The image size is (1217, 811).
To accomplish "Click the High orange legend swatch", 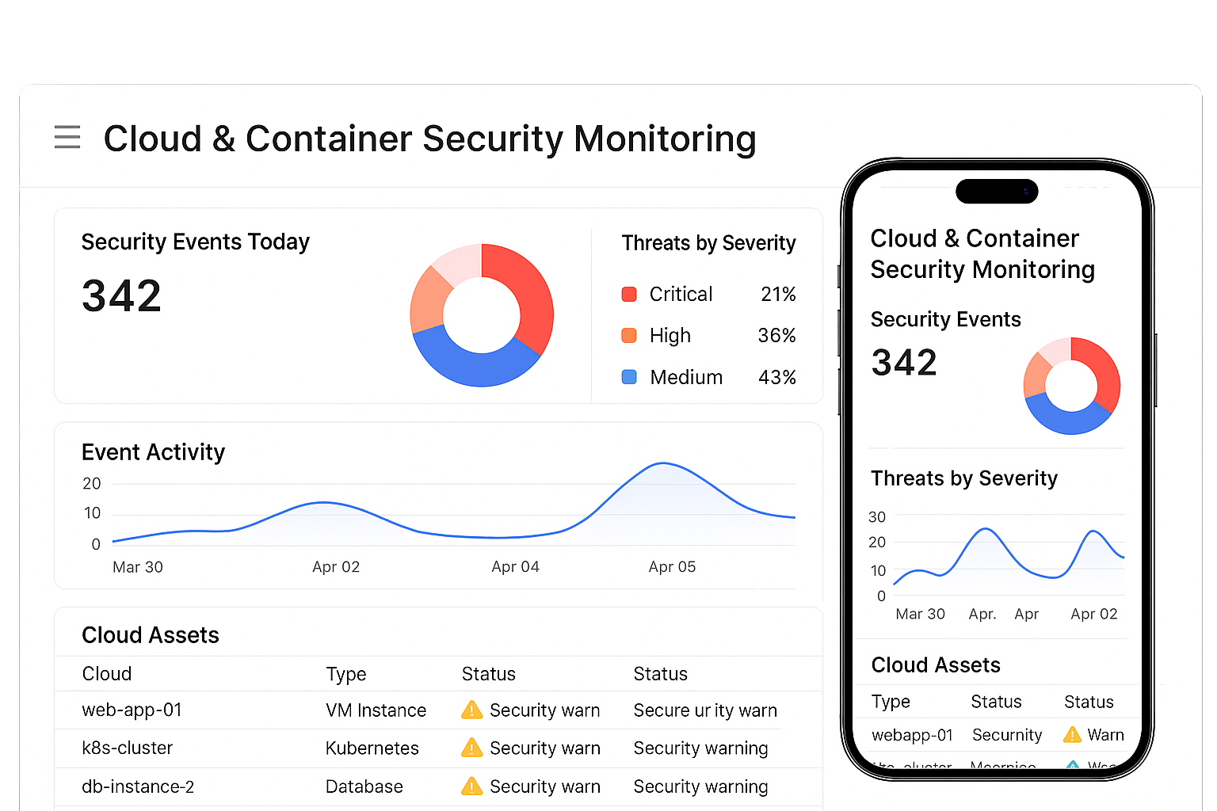I will click(629, 336).
